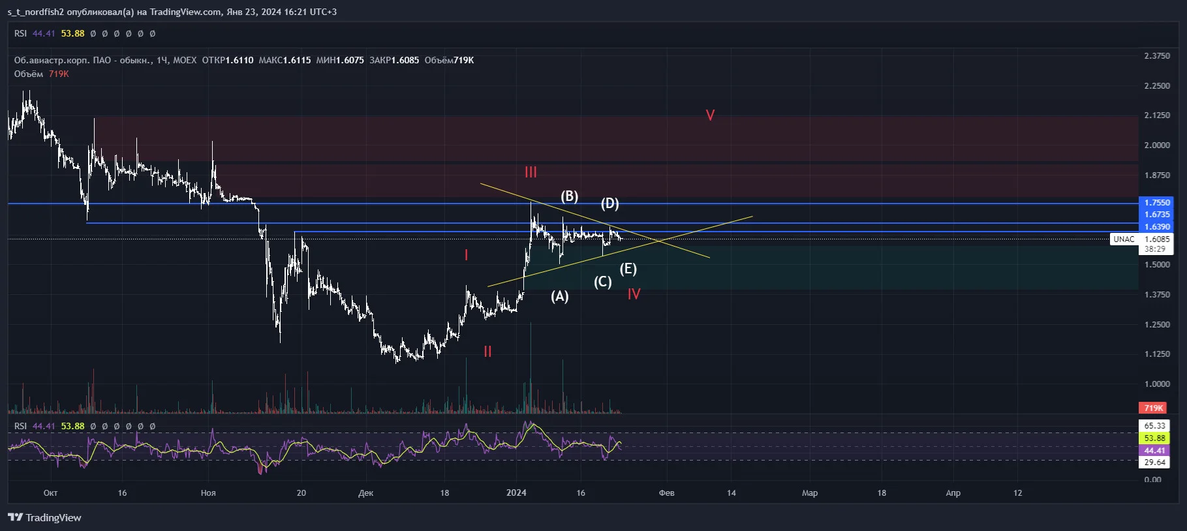This screenshot has height=531, width=1187.
Task: Click the red wave II label
Action: [x=487, y=352]
